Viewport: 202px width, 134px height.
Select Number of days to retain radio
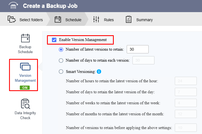[x=61, y=60]
